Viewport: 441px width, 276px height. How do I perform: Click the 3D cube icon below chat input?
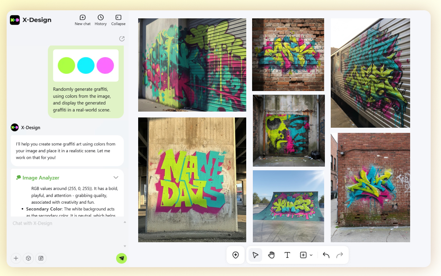click(x=28, y=258)
